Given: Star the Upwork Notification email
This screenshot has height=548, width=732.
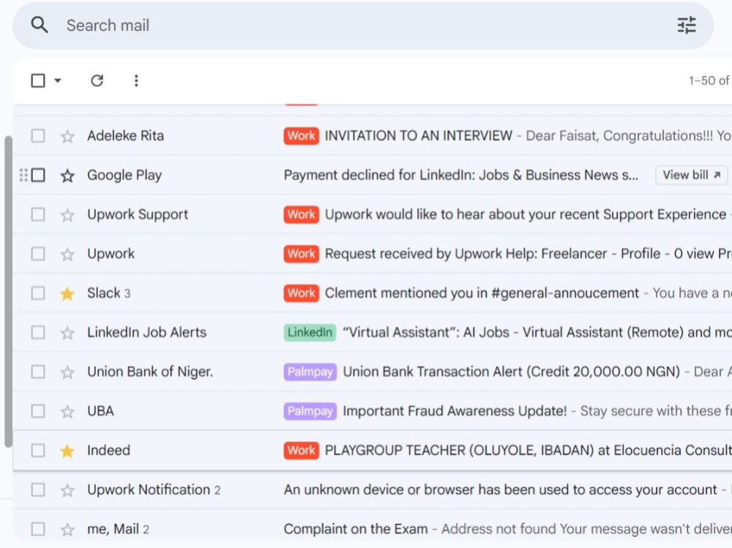Looking at the screenshot, I should (67, 490).
